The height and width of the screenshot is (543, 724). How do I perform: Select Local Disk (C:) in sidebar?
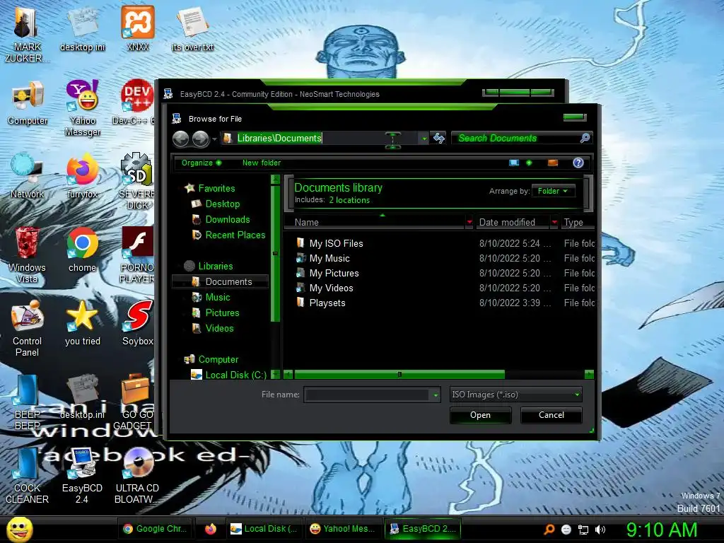click(x=228, y=375)
